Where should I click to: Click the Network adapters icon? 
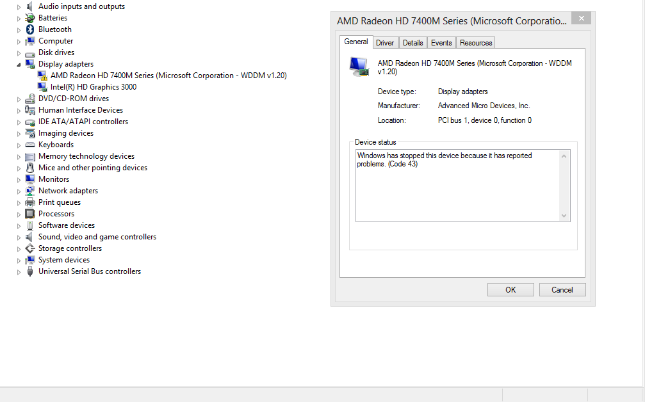click(x=29, y=191)
